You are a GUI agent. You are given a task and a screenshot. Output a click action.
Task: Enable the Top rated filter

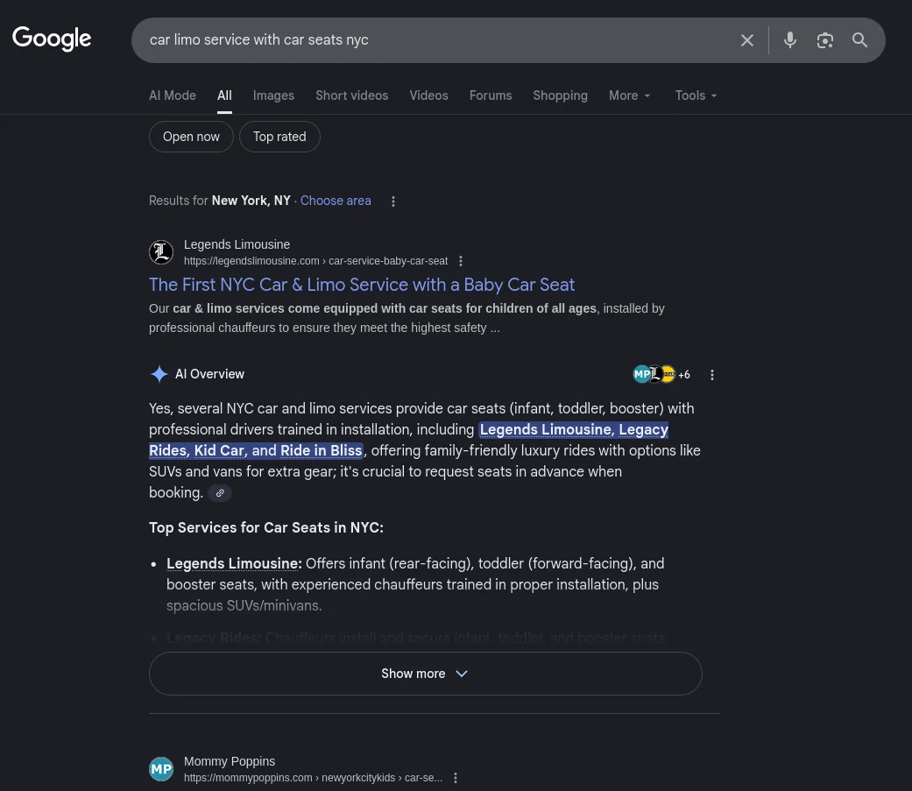[x=279, y=136]
